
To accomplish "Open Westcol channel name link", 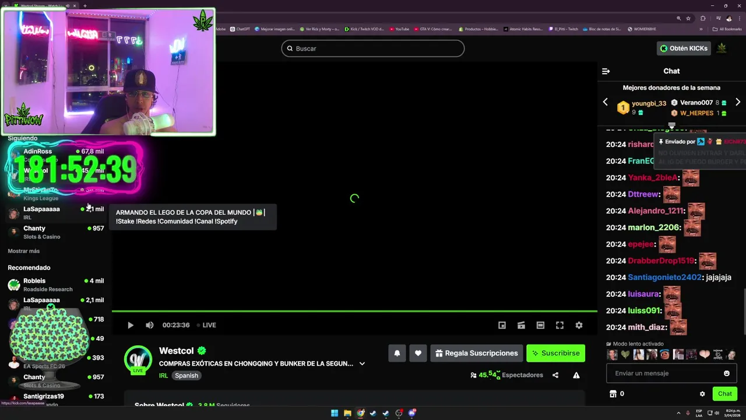I will [177, 351].
